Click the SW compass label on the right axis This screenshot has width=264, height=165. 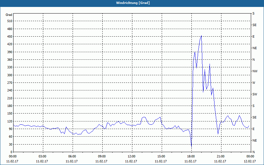(x=255, y=94)
